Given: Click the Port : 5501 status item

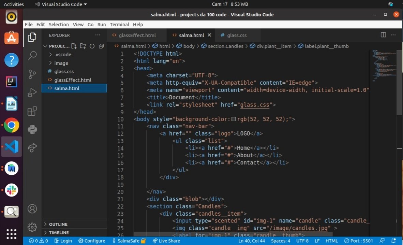Looking at the screenshot, I should coord(359,241).
